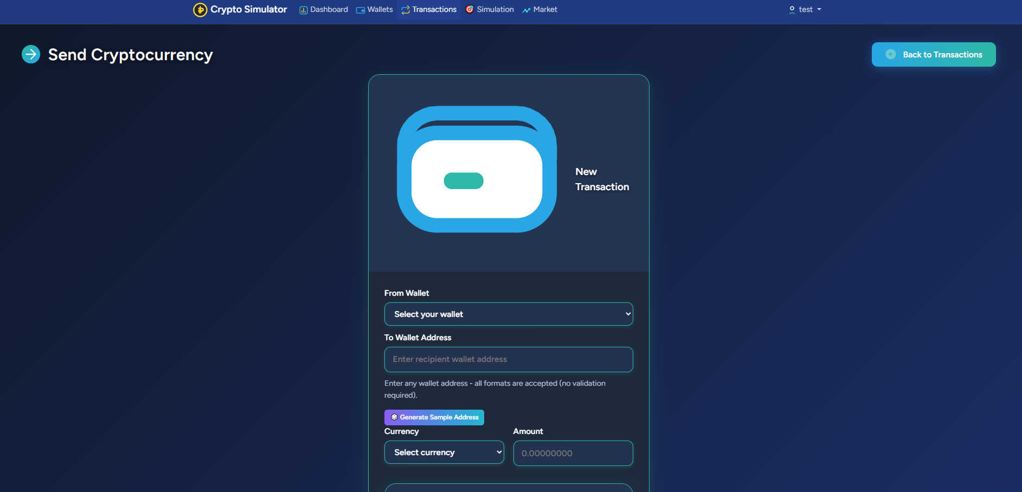Viewport: 1022px width, 492px height.
Task: Click the Send Cryptocurrency page heading
Action: pos(131,55)
